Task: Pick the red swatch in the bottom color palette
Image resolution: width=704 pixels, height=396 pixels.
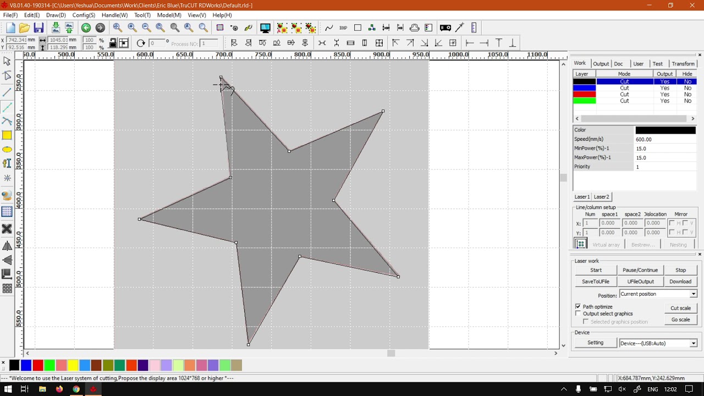Action: point(38,365)
